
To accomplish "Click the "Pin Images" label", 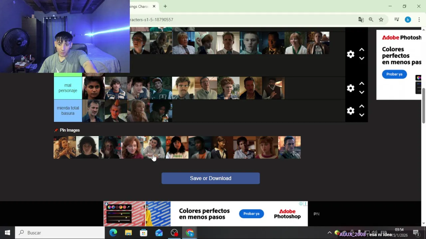I will tap(70, 130).
